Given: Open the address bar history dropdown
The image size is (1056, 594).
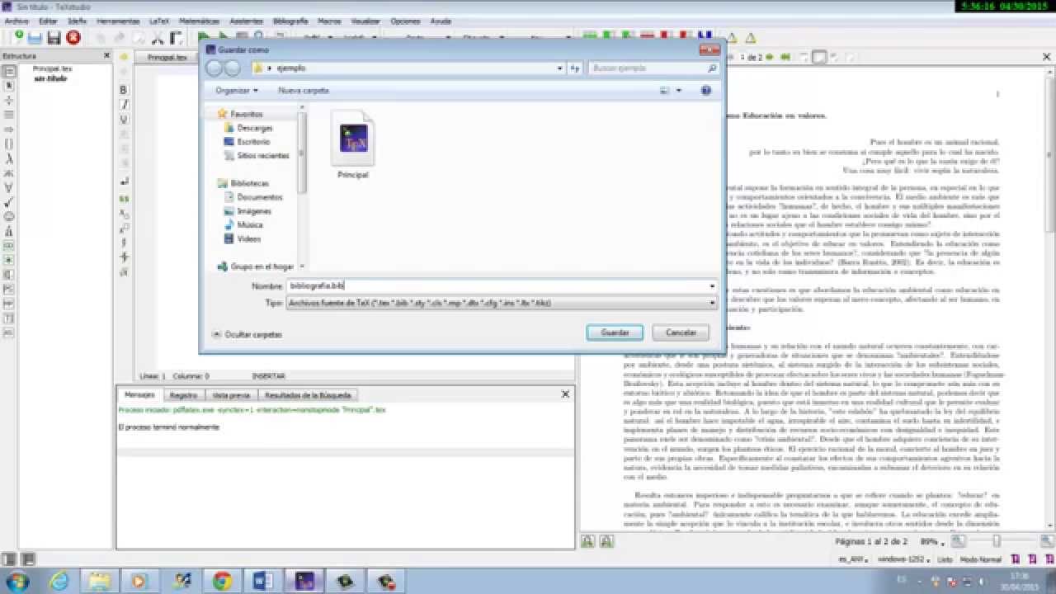Looking at the screenshot, I should (560, 68).
